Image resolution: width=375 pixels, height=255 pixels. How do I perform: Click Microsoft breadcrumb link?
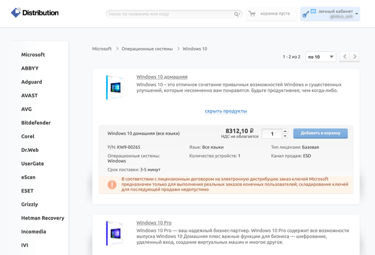click(x=102, y=49)
